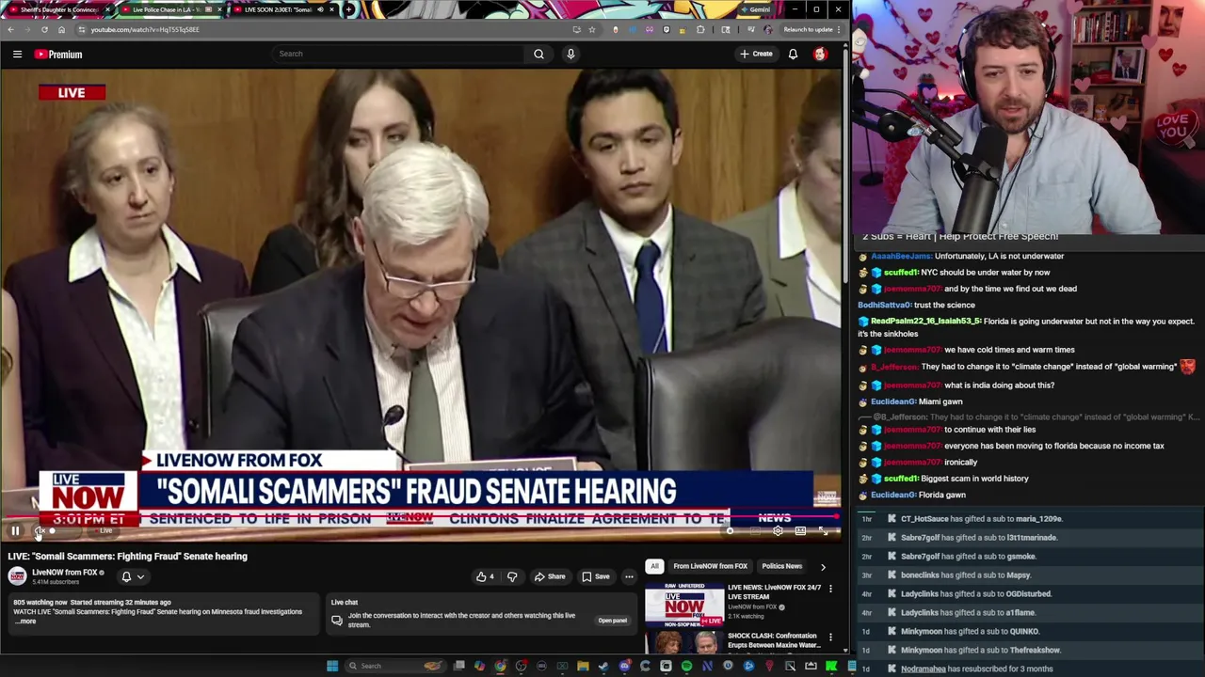
Task: Open Spotify from the taskbar
Action: coord(686,666)
